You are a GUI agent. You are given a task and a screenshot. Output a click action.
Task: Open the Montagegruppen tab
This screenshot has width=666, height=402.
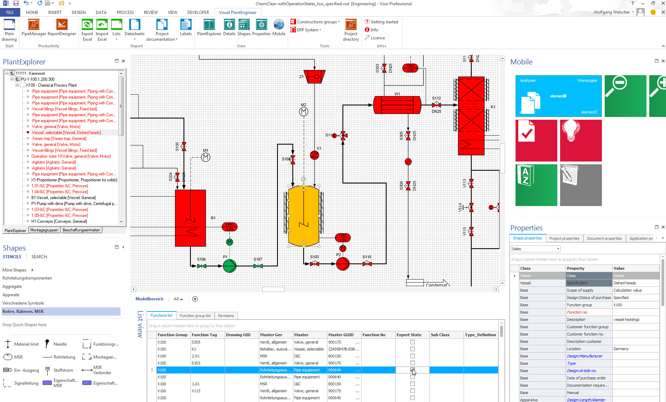(44, 230)
